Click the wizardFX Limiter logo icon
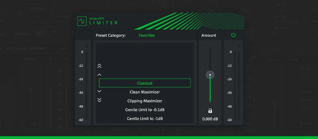The width and height of the screenshot is (318, 139). (82, 21)
